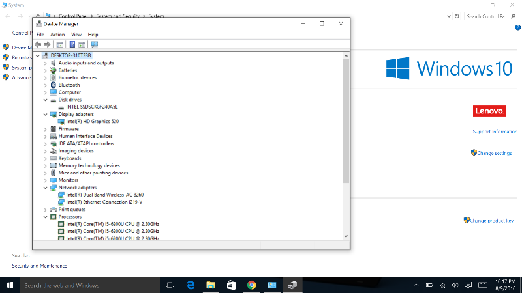This screenshot has width=522, height=293.
Task: Collapse the Disk drives node
Action: pos(46,100)
